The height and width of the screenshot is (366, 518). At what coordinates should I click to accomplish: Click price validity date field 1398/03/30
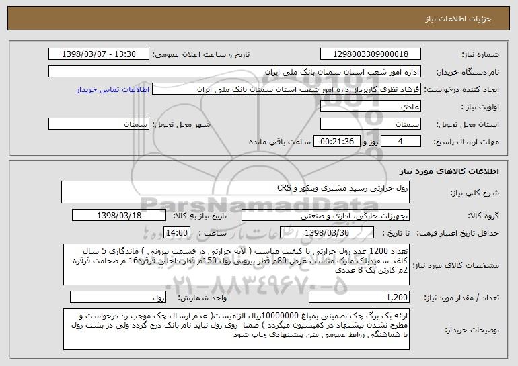(327, 233)
